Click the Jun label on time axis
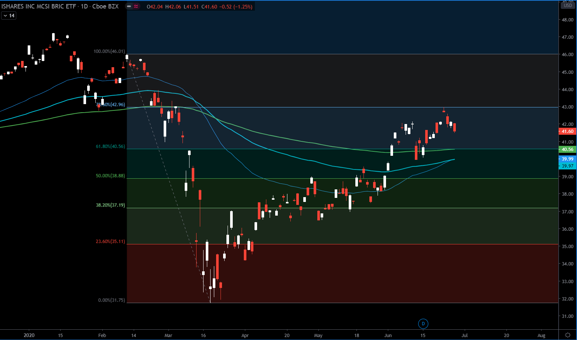This screenshot has height=340, width=577. (388, 336)
